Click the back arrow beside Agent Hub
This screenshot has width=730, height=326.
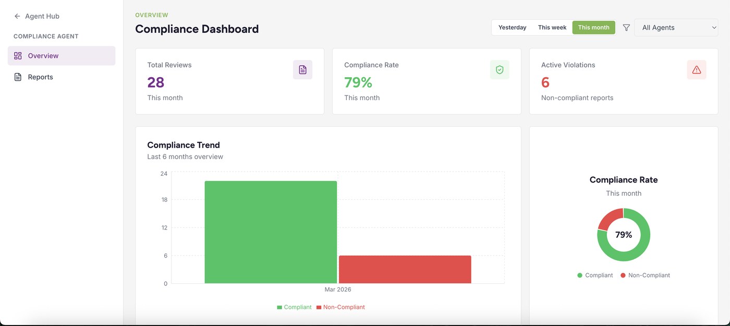point(17,16)
